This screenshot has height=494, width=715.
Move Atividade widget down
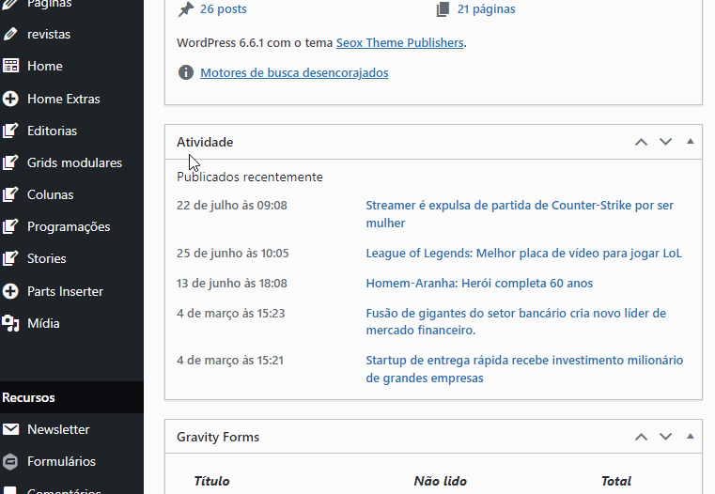(x=666, y=142)
